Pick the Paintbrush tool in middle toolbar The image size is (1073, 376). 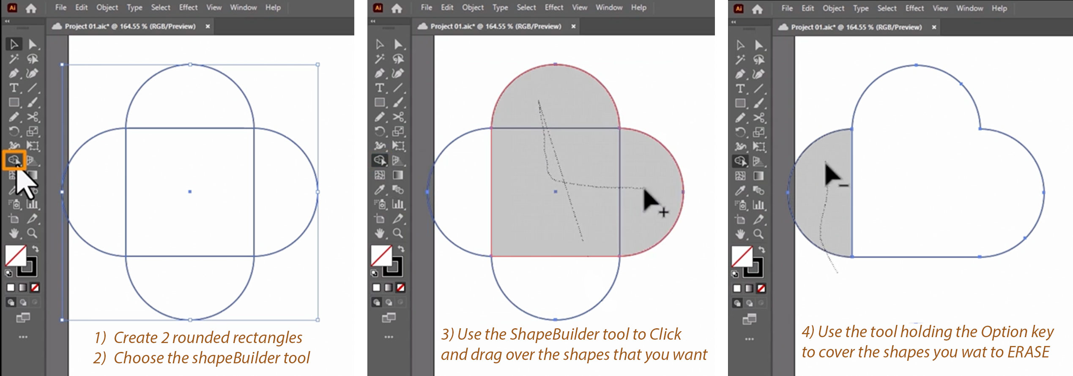pyautogui.click(x=398, y=102)
